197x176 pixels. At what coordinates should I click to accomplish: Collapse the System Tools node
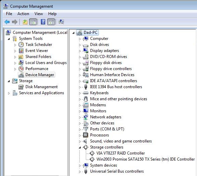coord(9,39)
